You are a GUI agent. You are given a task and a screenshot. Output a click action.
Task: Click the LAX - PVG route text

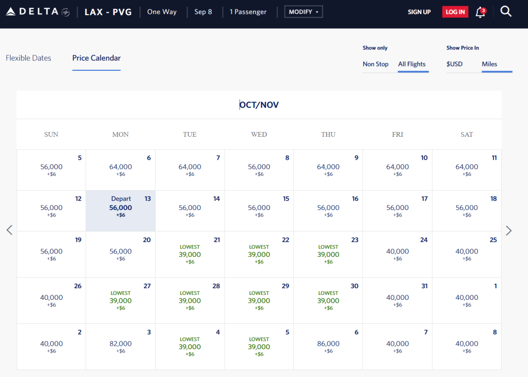[x=108, y=12]
